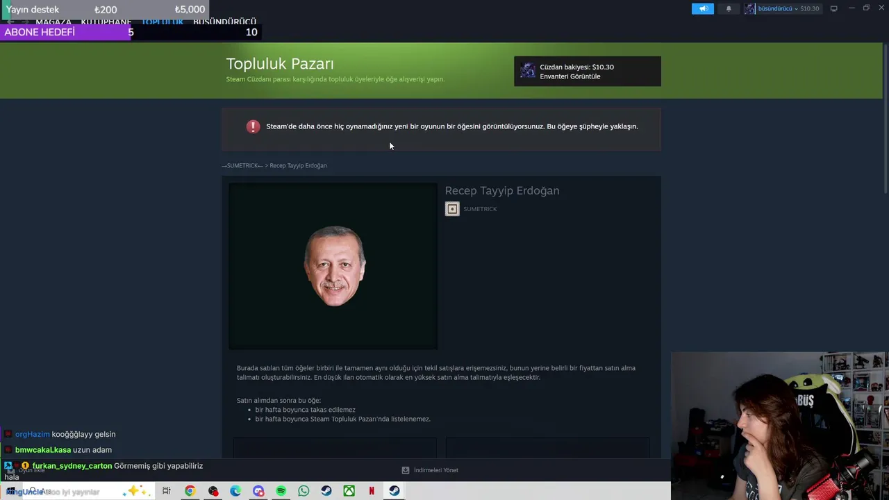The width and height of the screenshot is (889, 500).
Task: Click the Yayın destek goal bar
Action: click(x=104, y=10)
